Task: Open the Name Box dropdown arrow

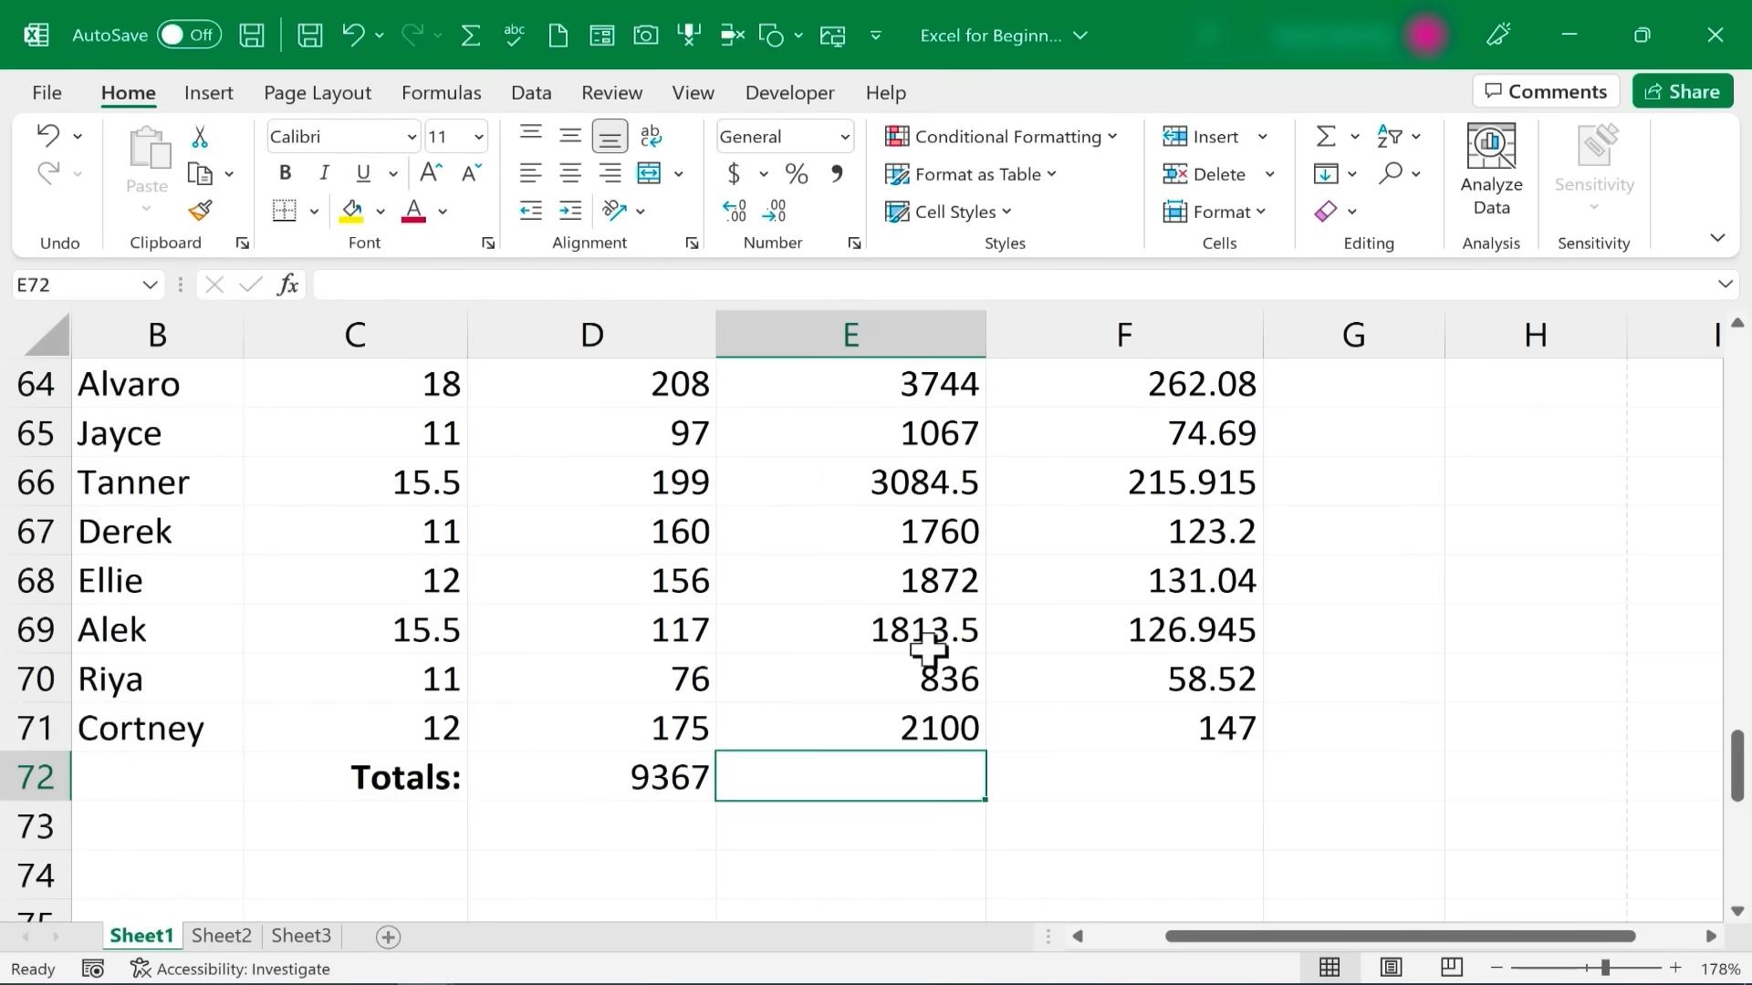Action: point(150,285)
